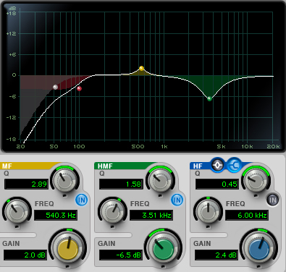Image resolution: width=286 pixels, height=272 pixels.
Task: Click the HMF frequency field 3.51 kHz
Action: coord(151,215)
